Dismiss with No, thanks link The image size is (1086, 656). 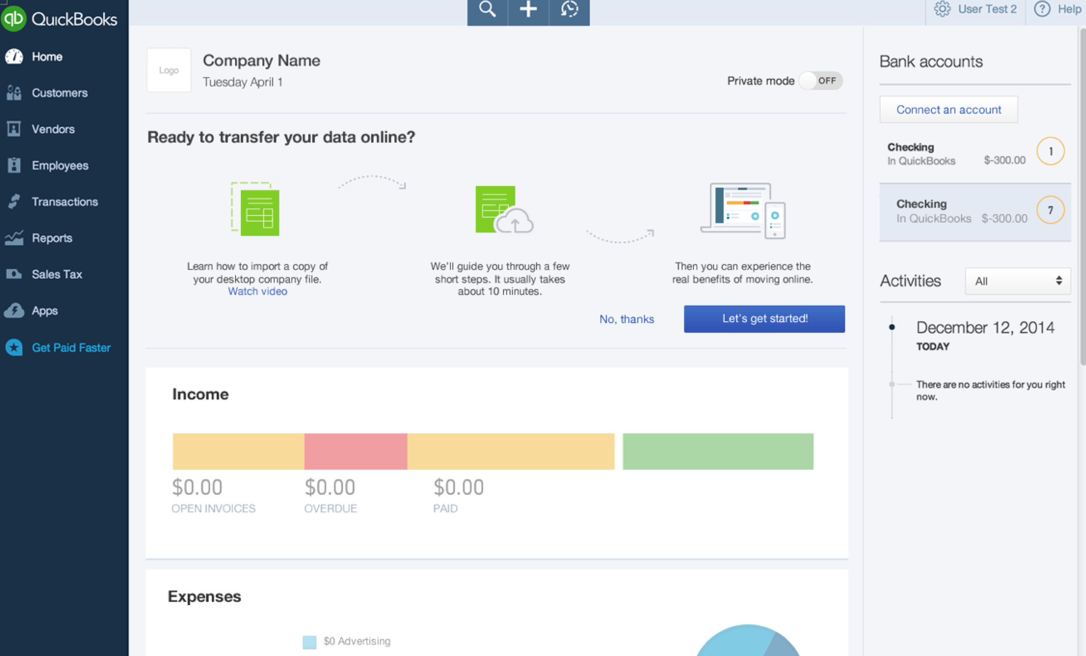click(x=626, y=319)
